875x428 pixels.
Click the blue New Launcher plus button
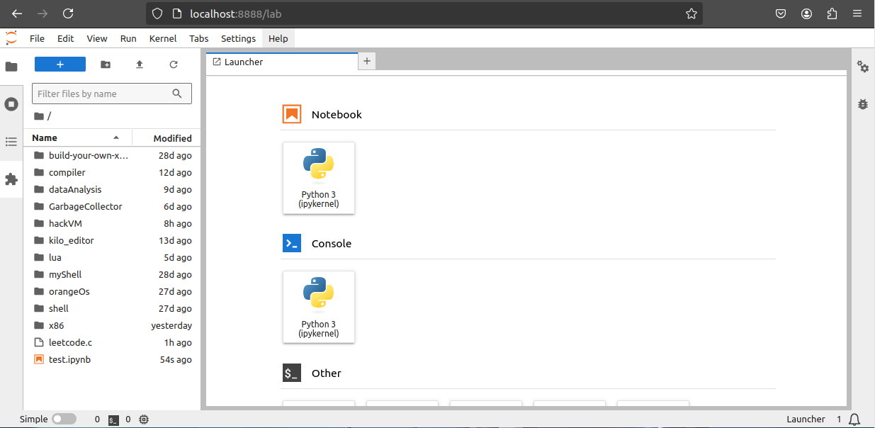(x=60, y=64)
